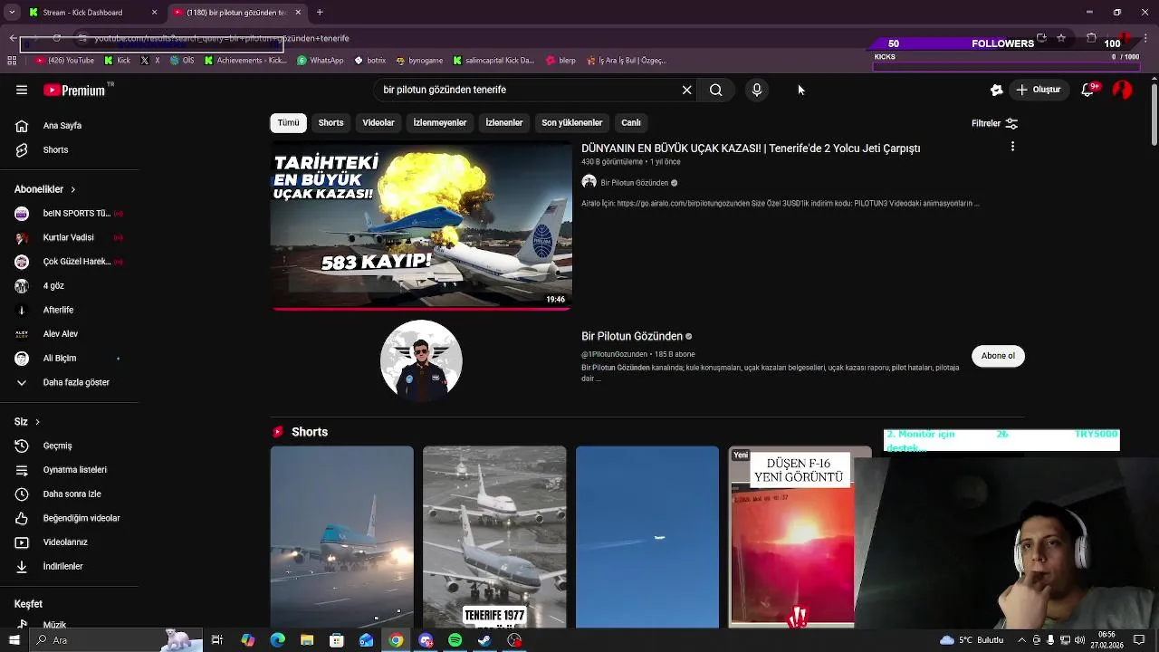Open the Kurtlar Vadisi subscription
The image size is (1159, 652).
point(69,237)
